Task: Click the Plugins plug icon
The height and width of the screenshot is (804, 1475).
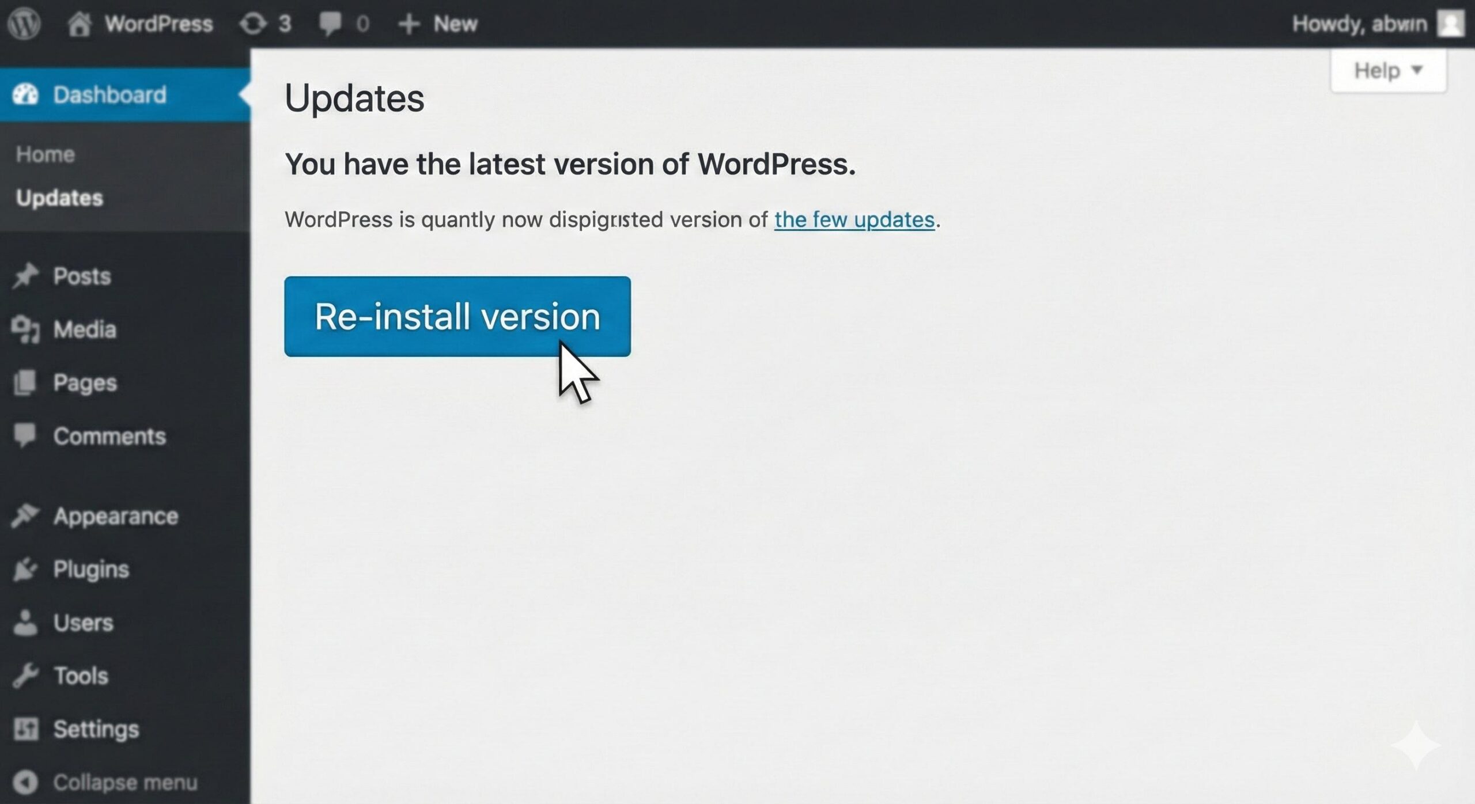Action: [26, 568]
